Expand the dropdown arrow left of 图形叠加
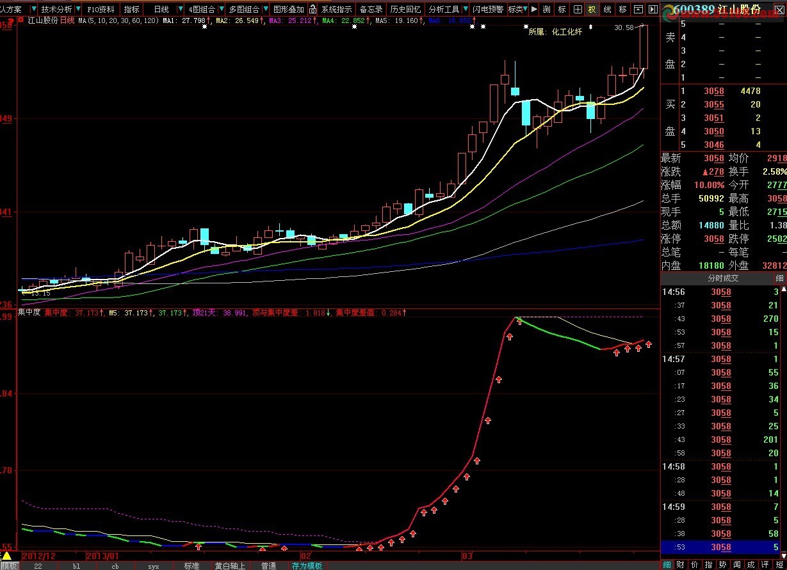 click(x=267, y=10)
